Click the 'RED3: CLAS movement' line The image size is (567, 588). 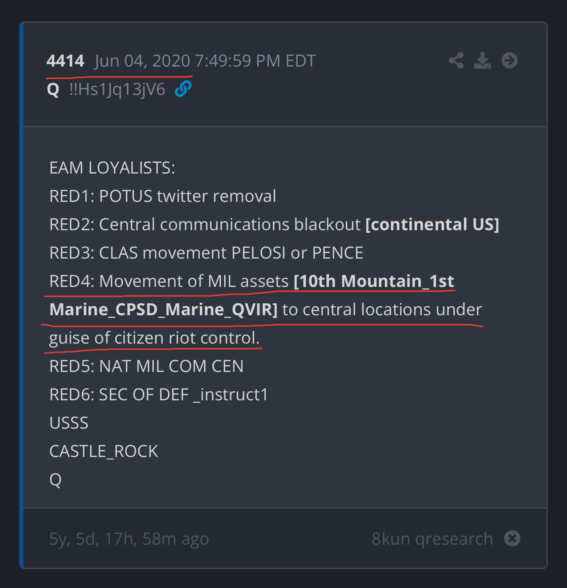pos(206,253)
